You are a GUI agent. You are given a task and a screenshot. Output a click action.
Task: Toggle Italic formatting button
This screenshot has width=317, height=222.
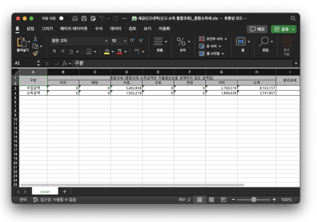tap(62, 51)
